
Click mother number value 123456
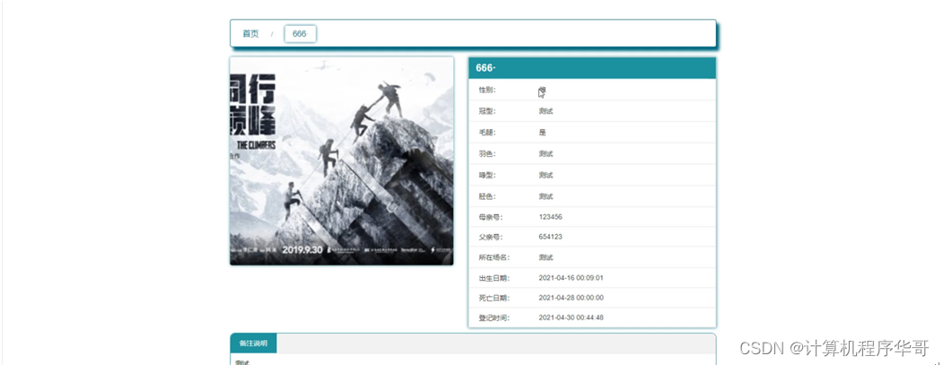point(551,216)
